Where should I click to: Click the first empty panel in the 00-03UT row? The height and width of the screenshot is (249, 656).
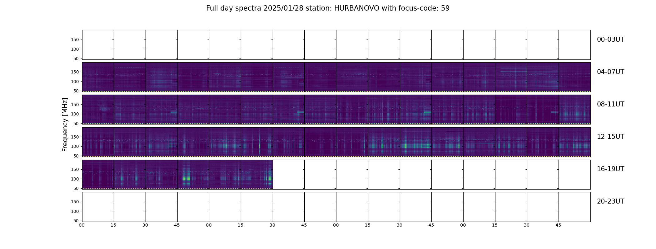[x=98, y=45]
